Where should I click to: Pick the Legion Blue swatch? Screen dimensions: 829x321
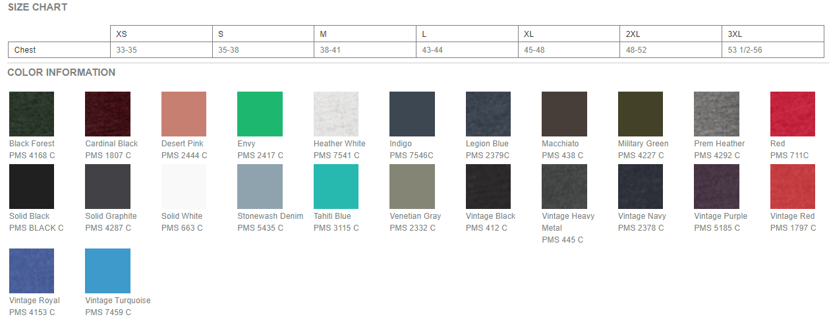(488, 114)
